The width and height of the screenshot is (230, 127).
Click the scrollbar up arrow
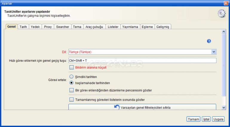[224, 32]
